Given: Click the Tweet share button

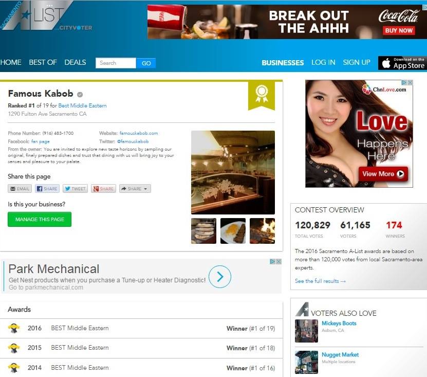Looking at the screenshot, I should [x=75, y=189].
